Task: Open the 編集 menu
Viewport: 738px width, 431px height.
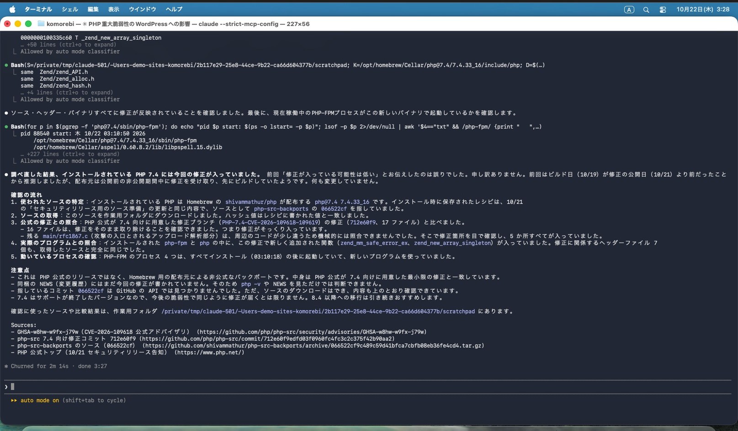Action: tap(93, 9)
